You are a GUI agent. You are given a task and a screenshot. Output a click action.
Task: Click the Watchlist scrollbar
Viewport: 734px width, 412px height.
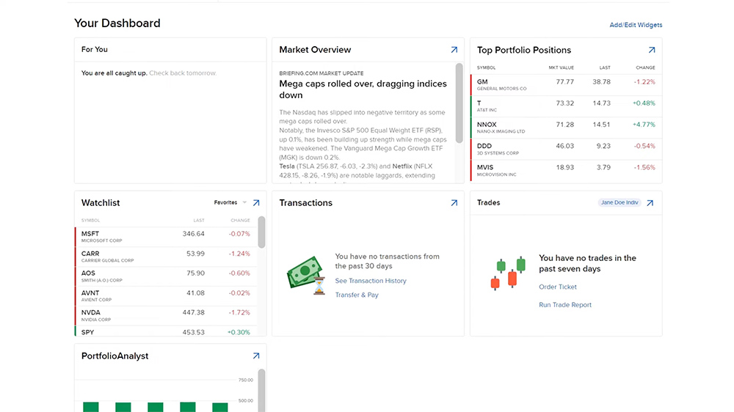261,233
